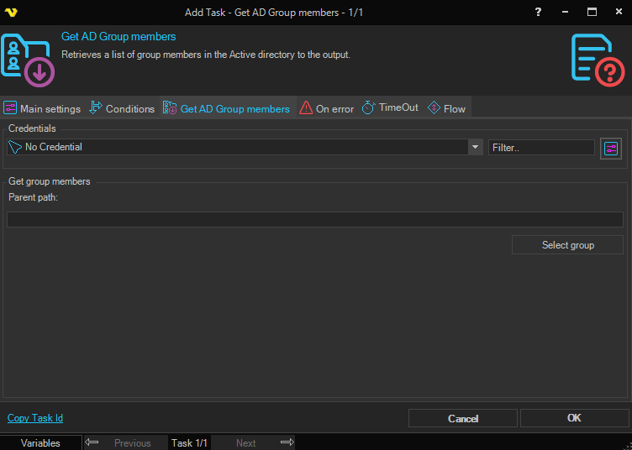Image resolution: width=632 pixels, height=450 pixels.
Task: Expand the credentials dropdown arrow
Action: pyautogui.click(x=476, y=147)
